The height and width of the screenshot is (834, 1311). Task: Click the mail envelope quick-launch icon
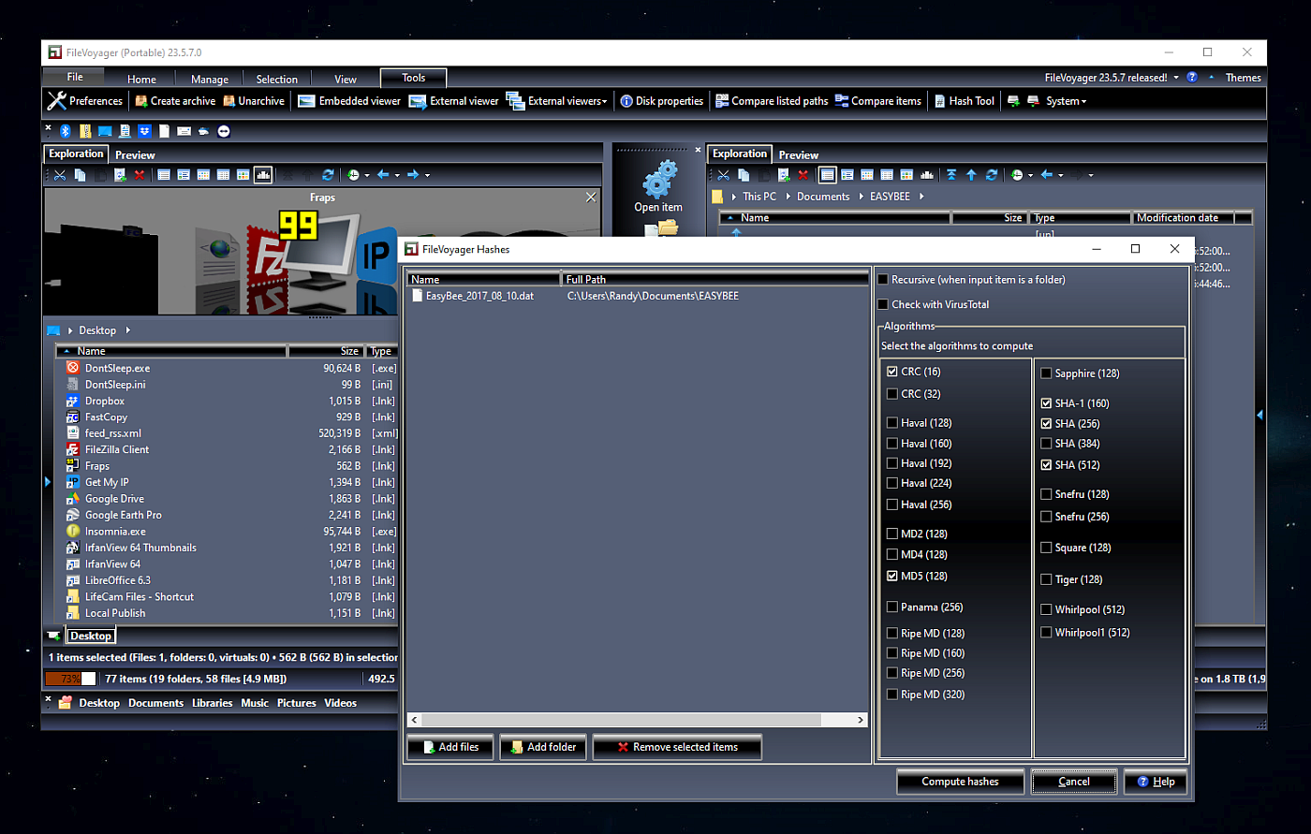click(184, 131)
